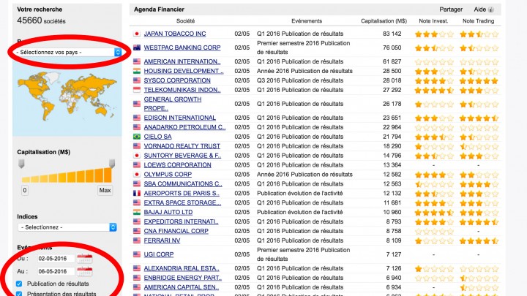Click event text Publication évolution de l'activité for BAJAJ
Viewport: 527px width, 296px height.
pos(300,212)
